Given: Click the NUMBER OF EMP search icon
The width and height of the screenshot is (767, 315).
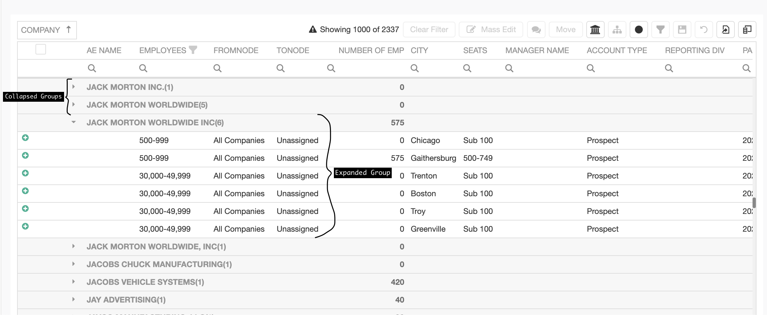Looking at the screenshot, I should (331, 68).
